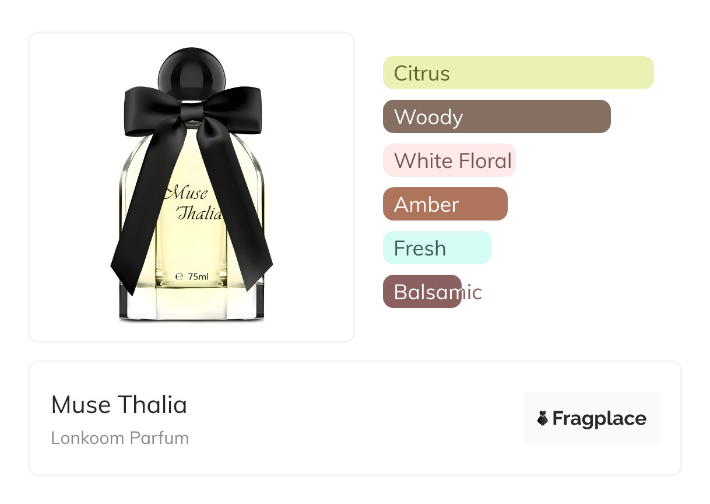Image resolution: width=710 pixels, height=504 pixels.
Task: Select the Citrus accord bar
Action: tap(518, 73)
